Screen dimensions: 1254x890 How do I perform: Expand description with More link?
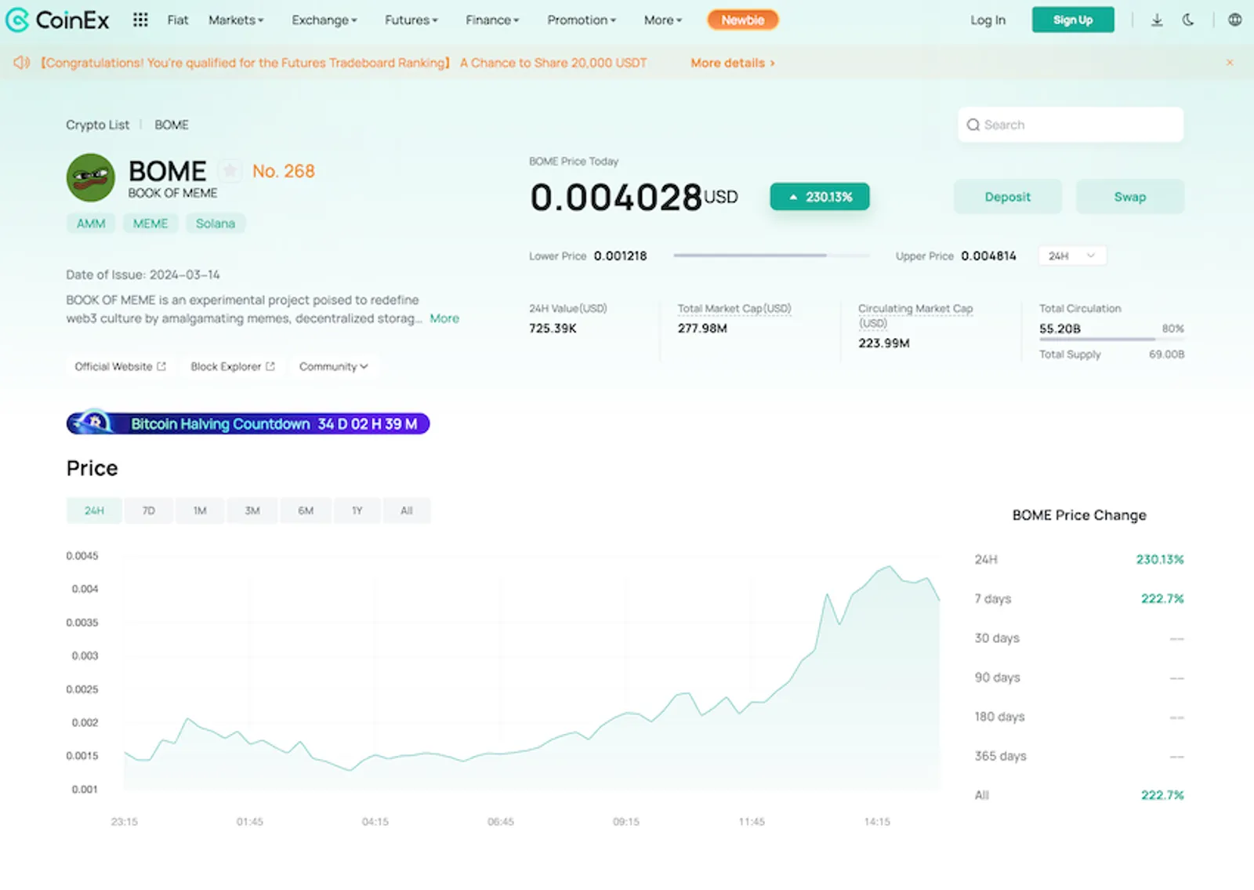pos(444,318)
